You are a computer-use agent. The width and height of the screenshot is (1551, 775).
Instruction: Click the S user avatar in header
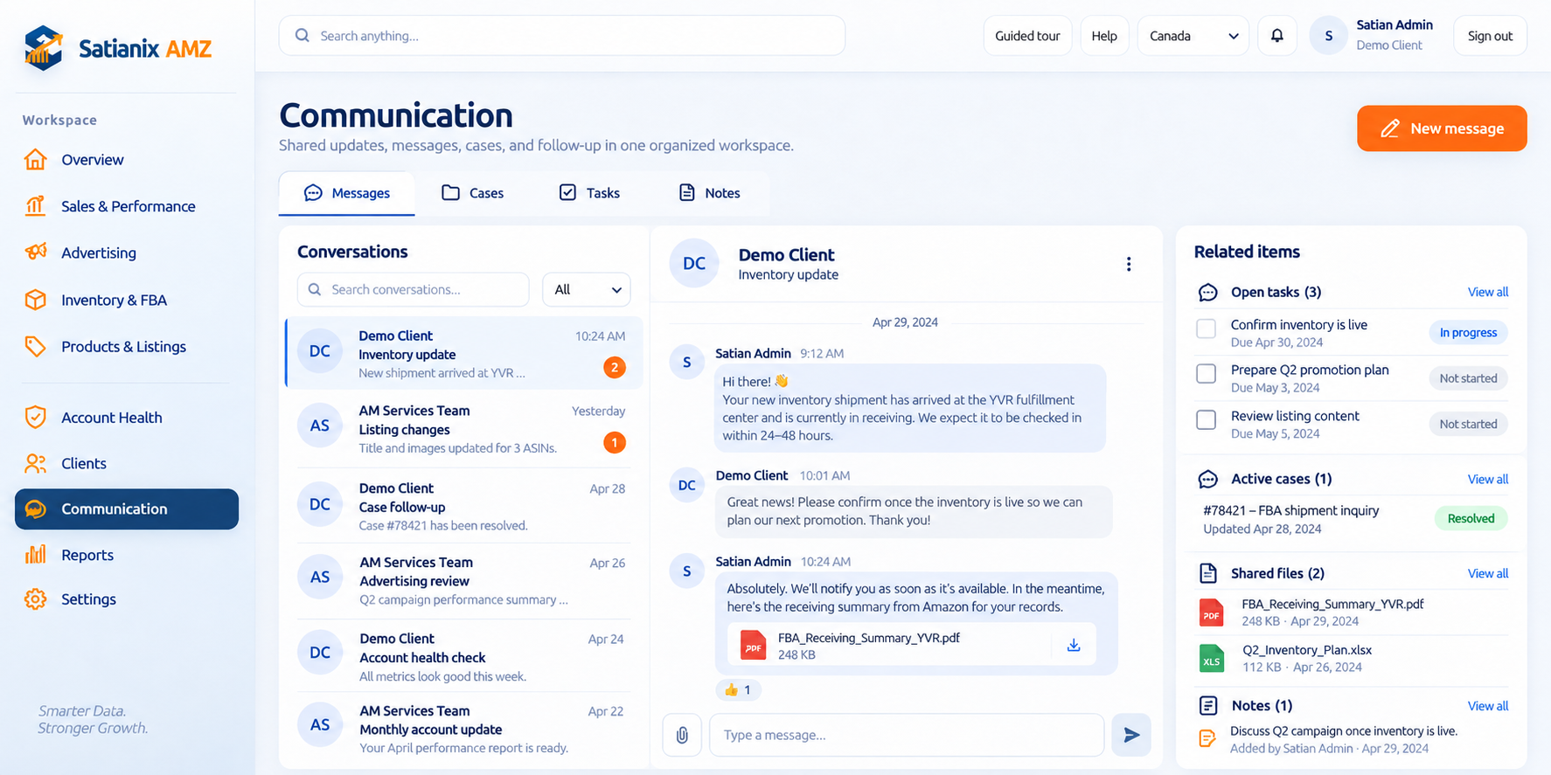1328,36
